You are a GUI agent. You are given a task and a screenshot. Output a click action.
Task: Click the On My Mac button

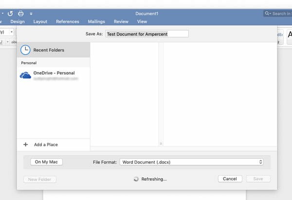pyautogui.click(x=46, y=162)
